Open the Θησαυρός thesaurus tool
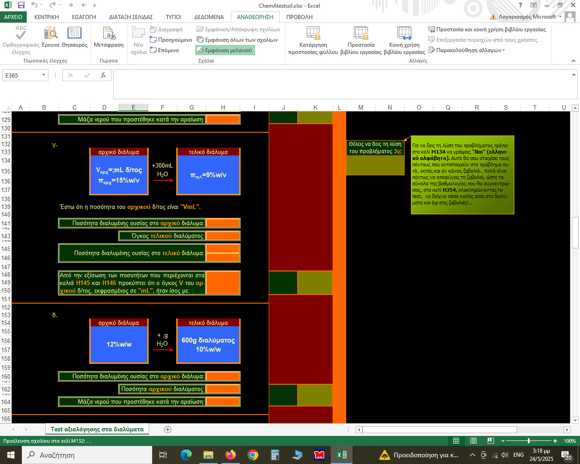 pyautogui.click(x=74, y=34)
